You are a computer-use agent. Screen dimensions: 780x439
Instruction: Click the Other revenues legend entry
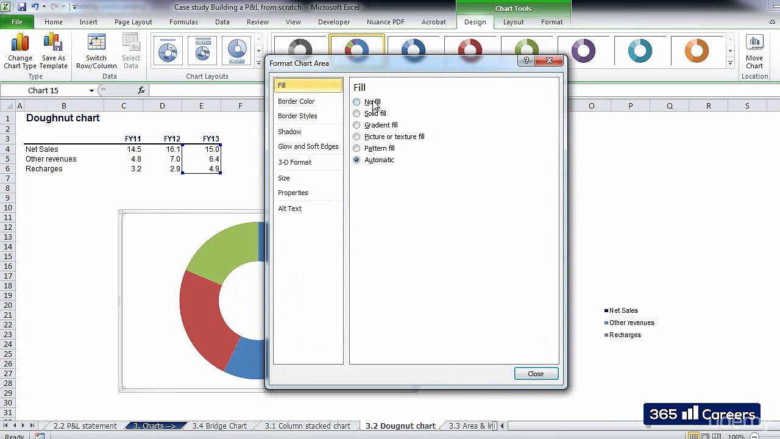click(629, 323)
